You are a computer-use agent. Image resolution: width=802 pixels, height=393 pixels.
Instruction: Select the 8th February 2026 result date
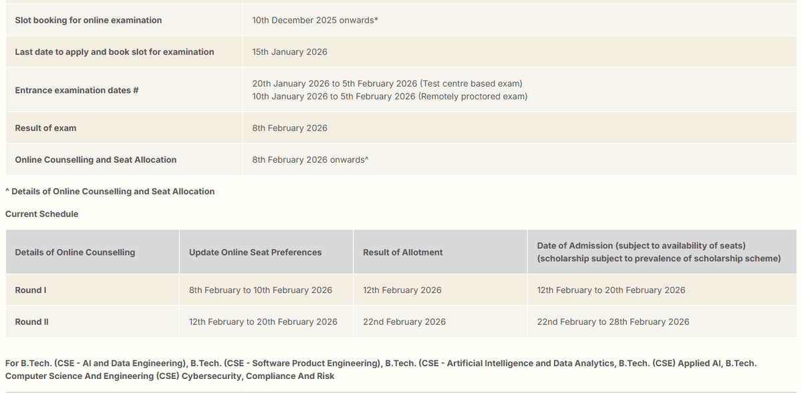290,127
